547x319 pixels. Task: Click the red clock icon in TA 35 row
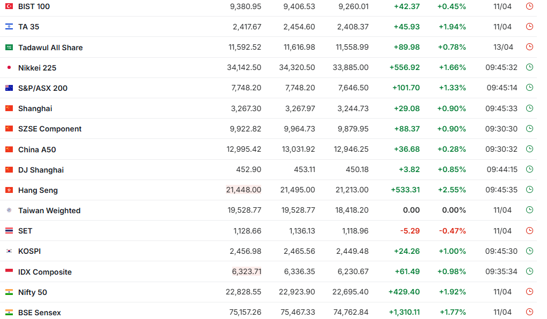pyautogui.click(x=529, y=27)
